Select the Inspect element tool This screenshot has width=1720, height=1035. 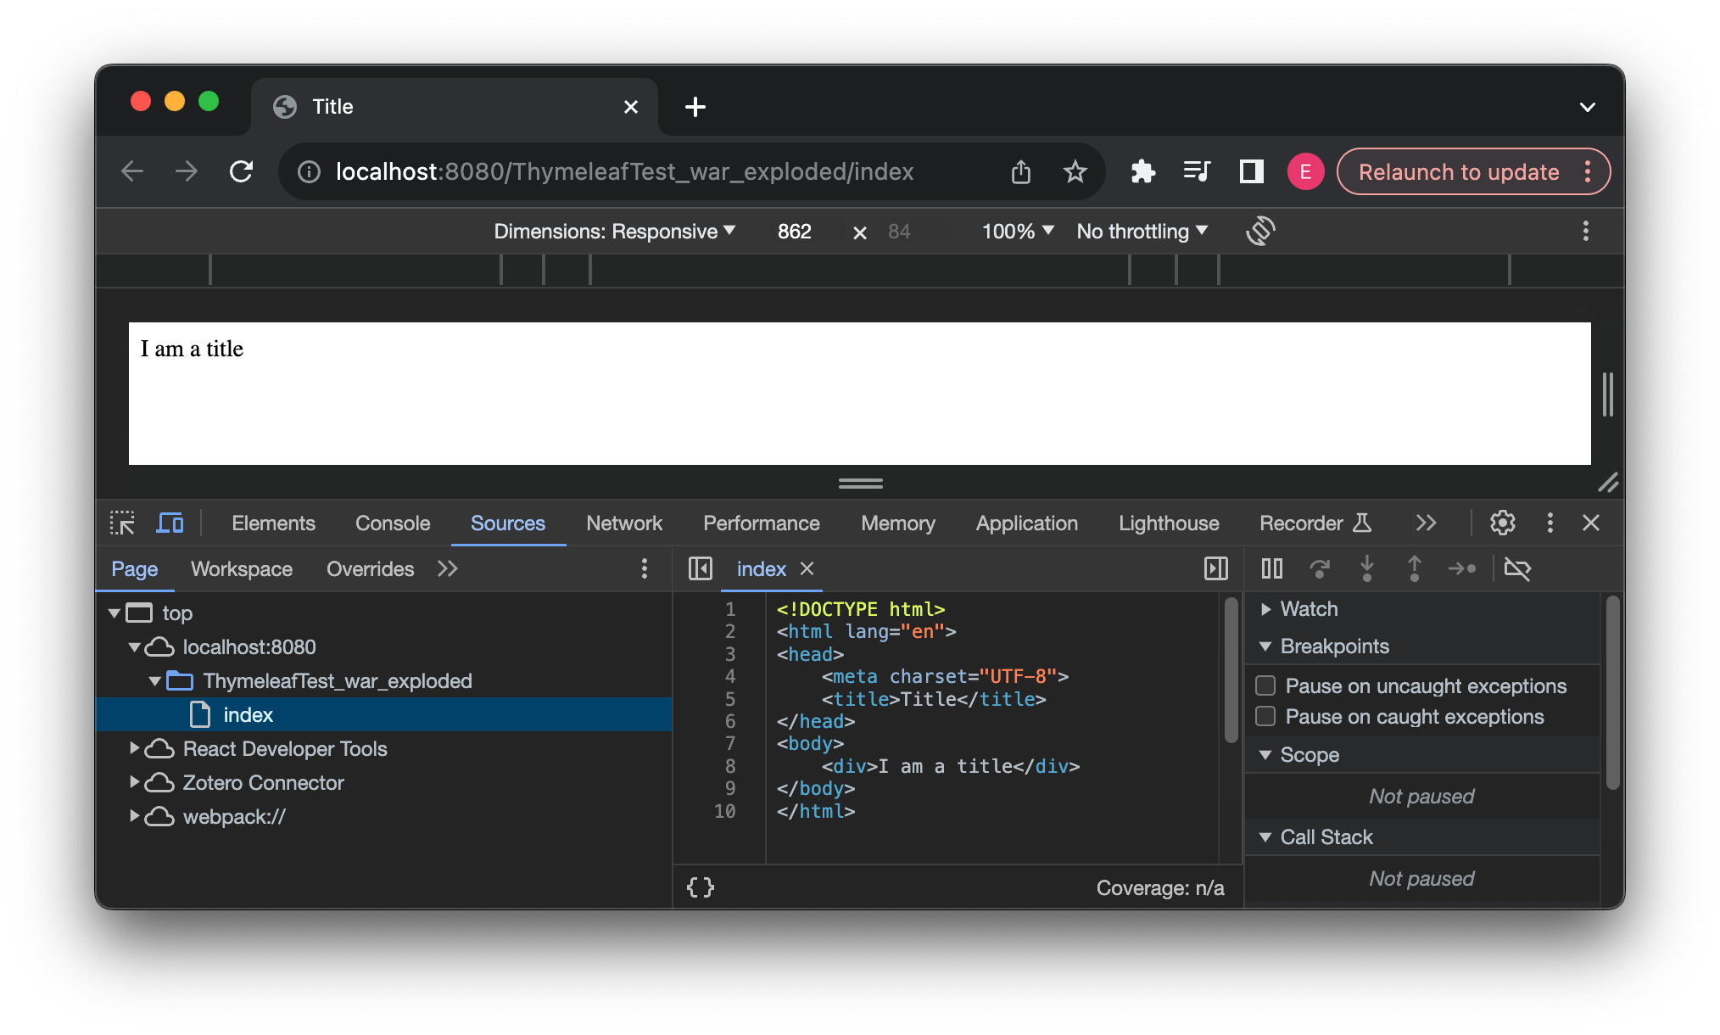tap(122, 523)
